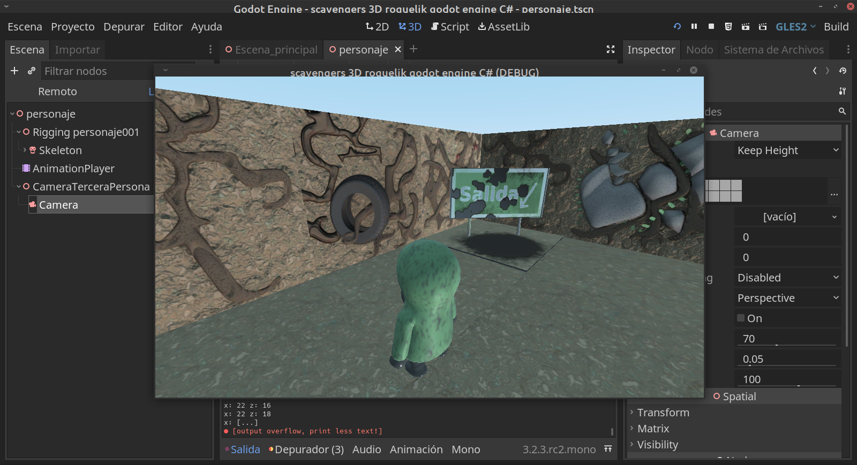
Task: Enable the On checkbox
Action: (741, 318)
